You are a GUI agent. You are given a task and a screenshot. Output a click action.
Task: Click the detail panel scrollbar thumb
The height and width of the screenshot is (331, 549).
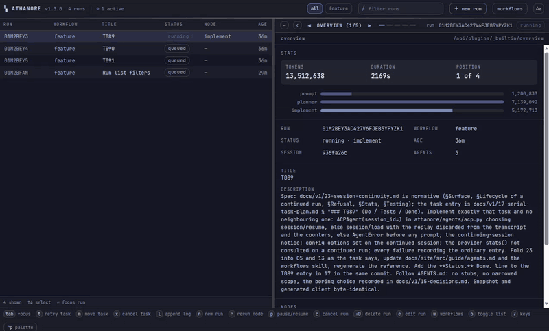(546, 149)
